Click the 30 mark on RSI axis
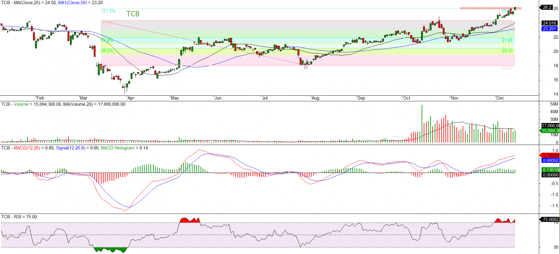This screenshot has width=560, height=254. (555, 247)
